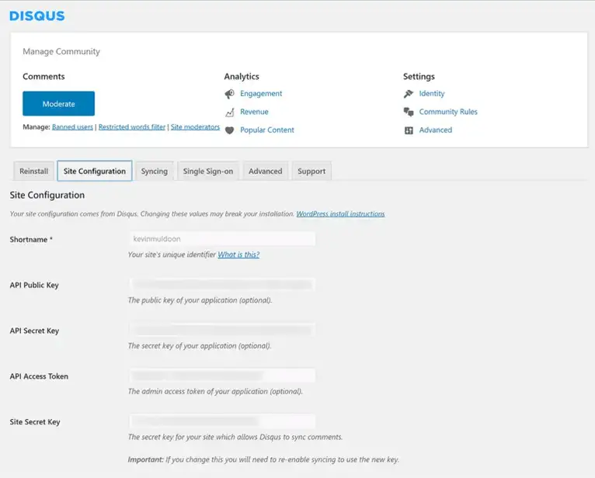Click text 'The secret key of your application (optional).'
This screenshot has height=478, width=595.
tap(200, 346)
